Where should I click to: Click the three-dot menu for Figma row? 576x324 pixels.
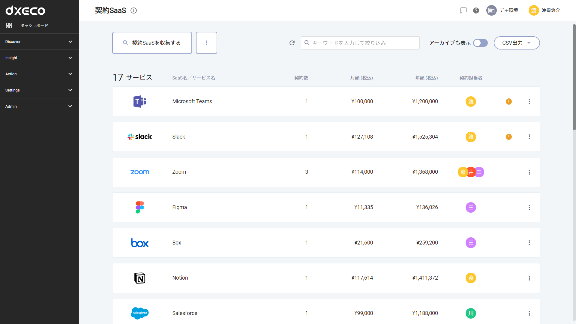point(529,207)
